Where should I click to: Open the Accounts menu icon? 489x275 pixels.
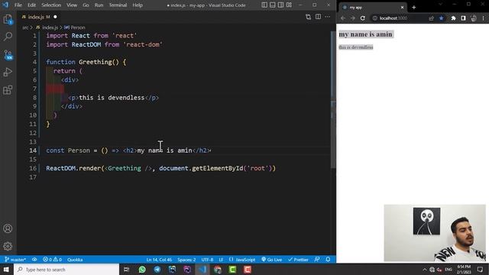tap(8, 228)
